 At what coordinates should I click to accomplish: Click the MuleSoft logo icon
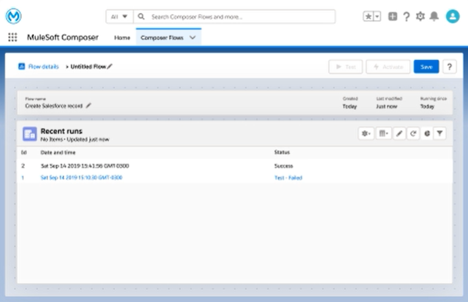(14, 16)
